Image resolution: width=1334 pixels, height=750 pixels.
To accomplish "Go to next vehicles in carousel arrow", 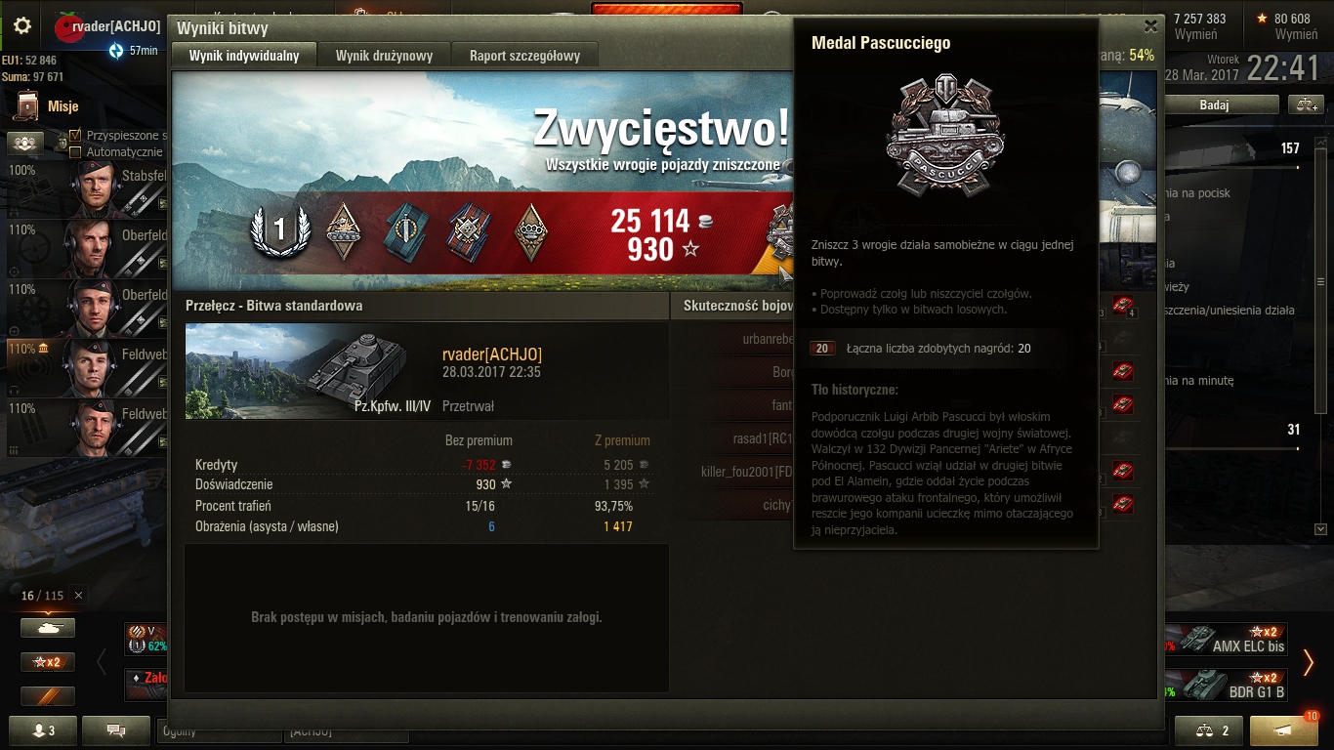I will tap(1309, 662).
